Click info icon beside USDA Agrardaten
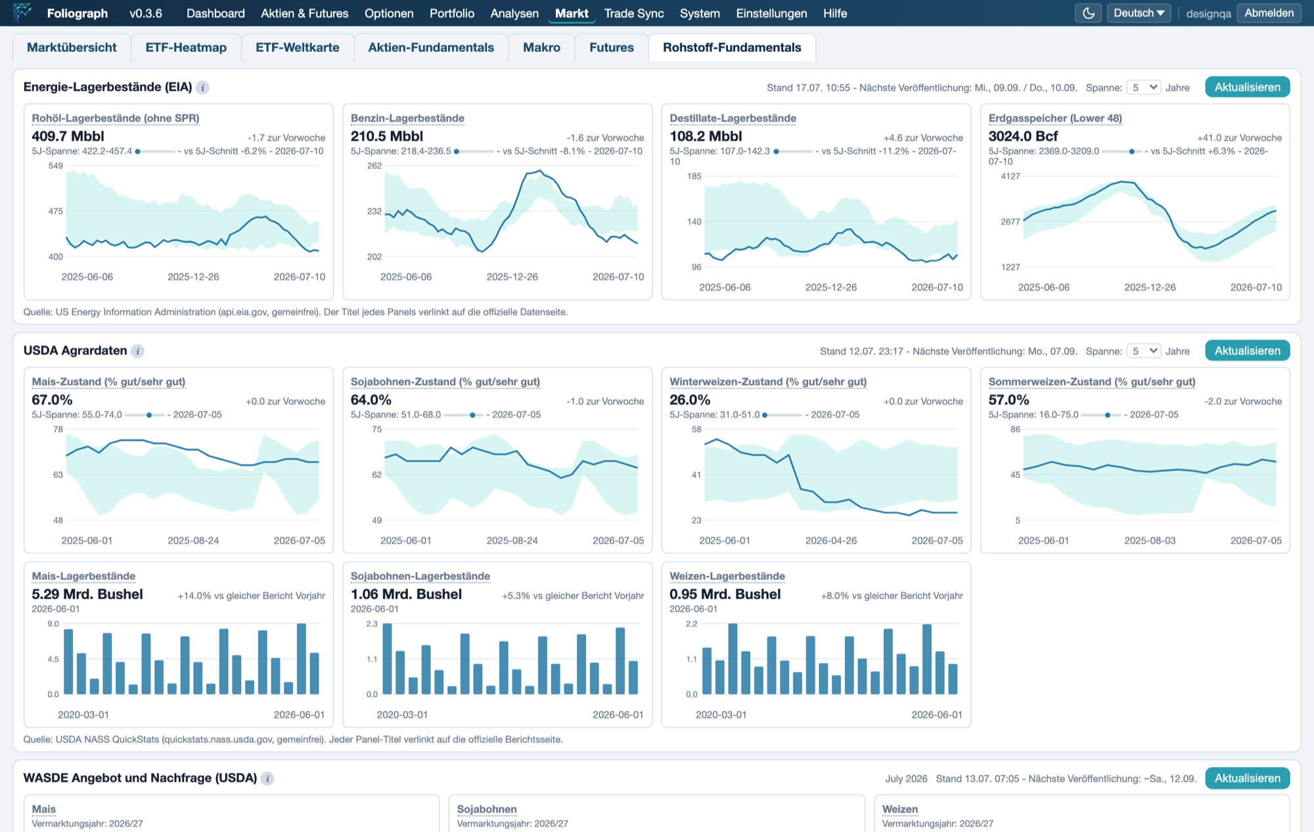1314x832 pixels. [137, 351]
